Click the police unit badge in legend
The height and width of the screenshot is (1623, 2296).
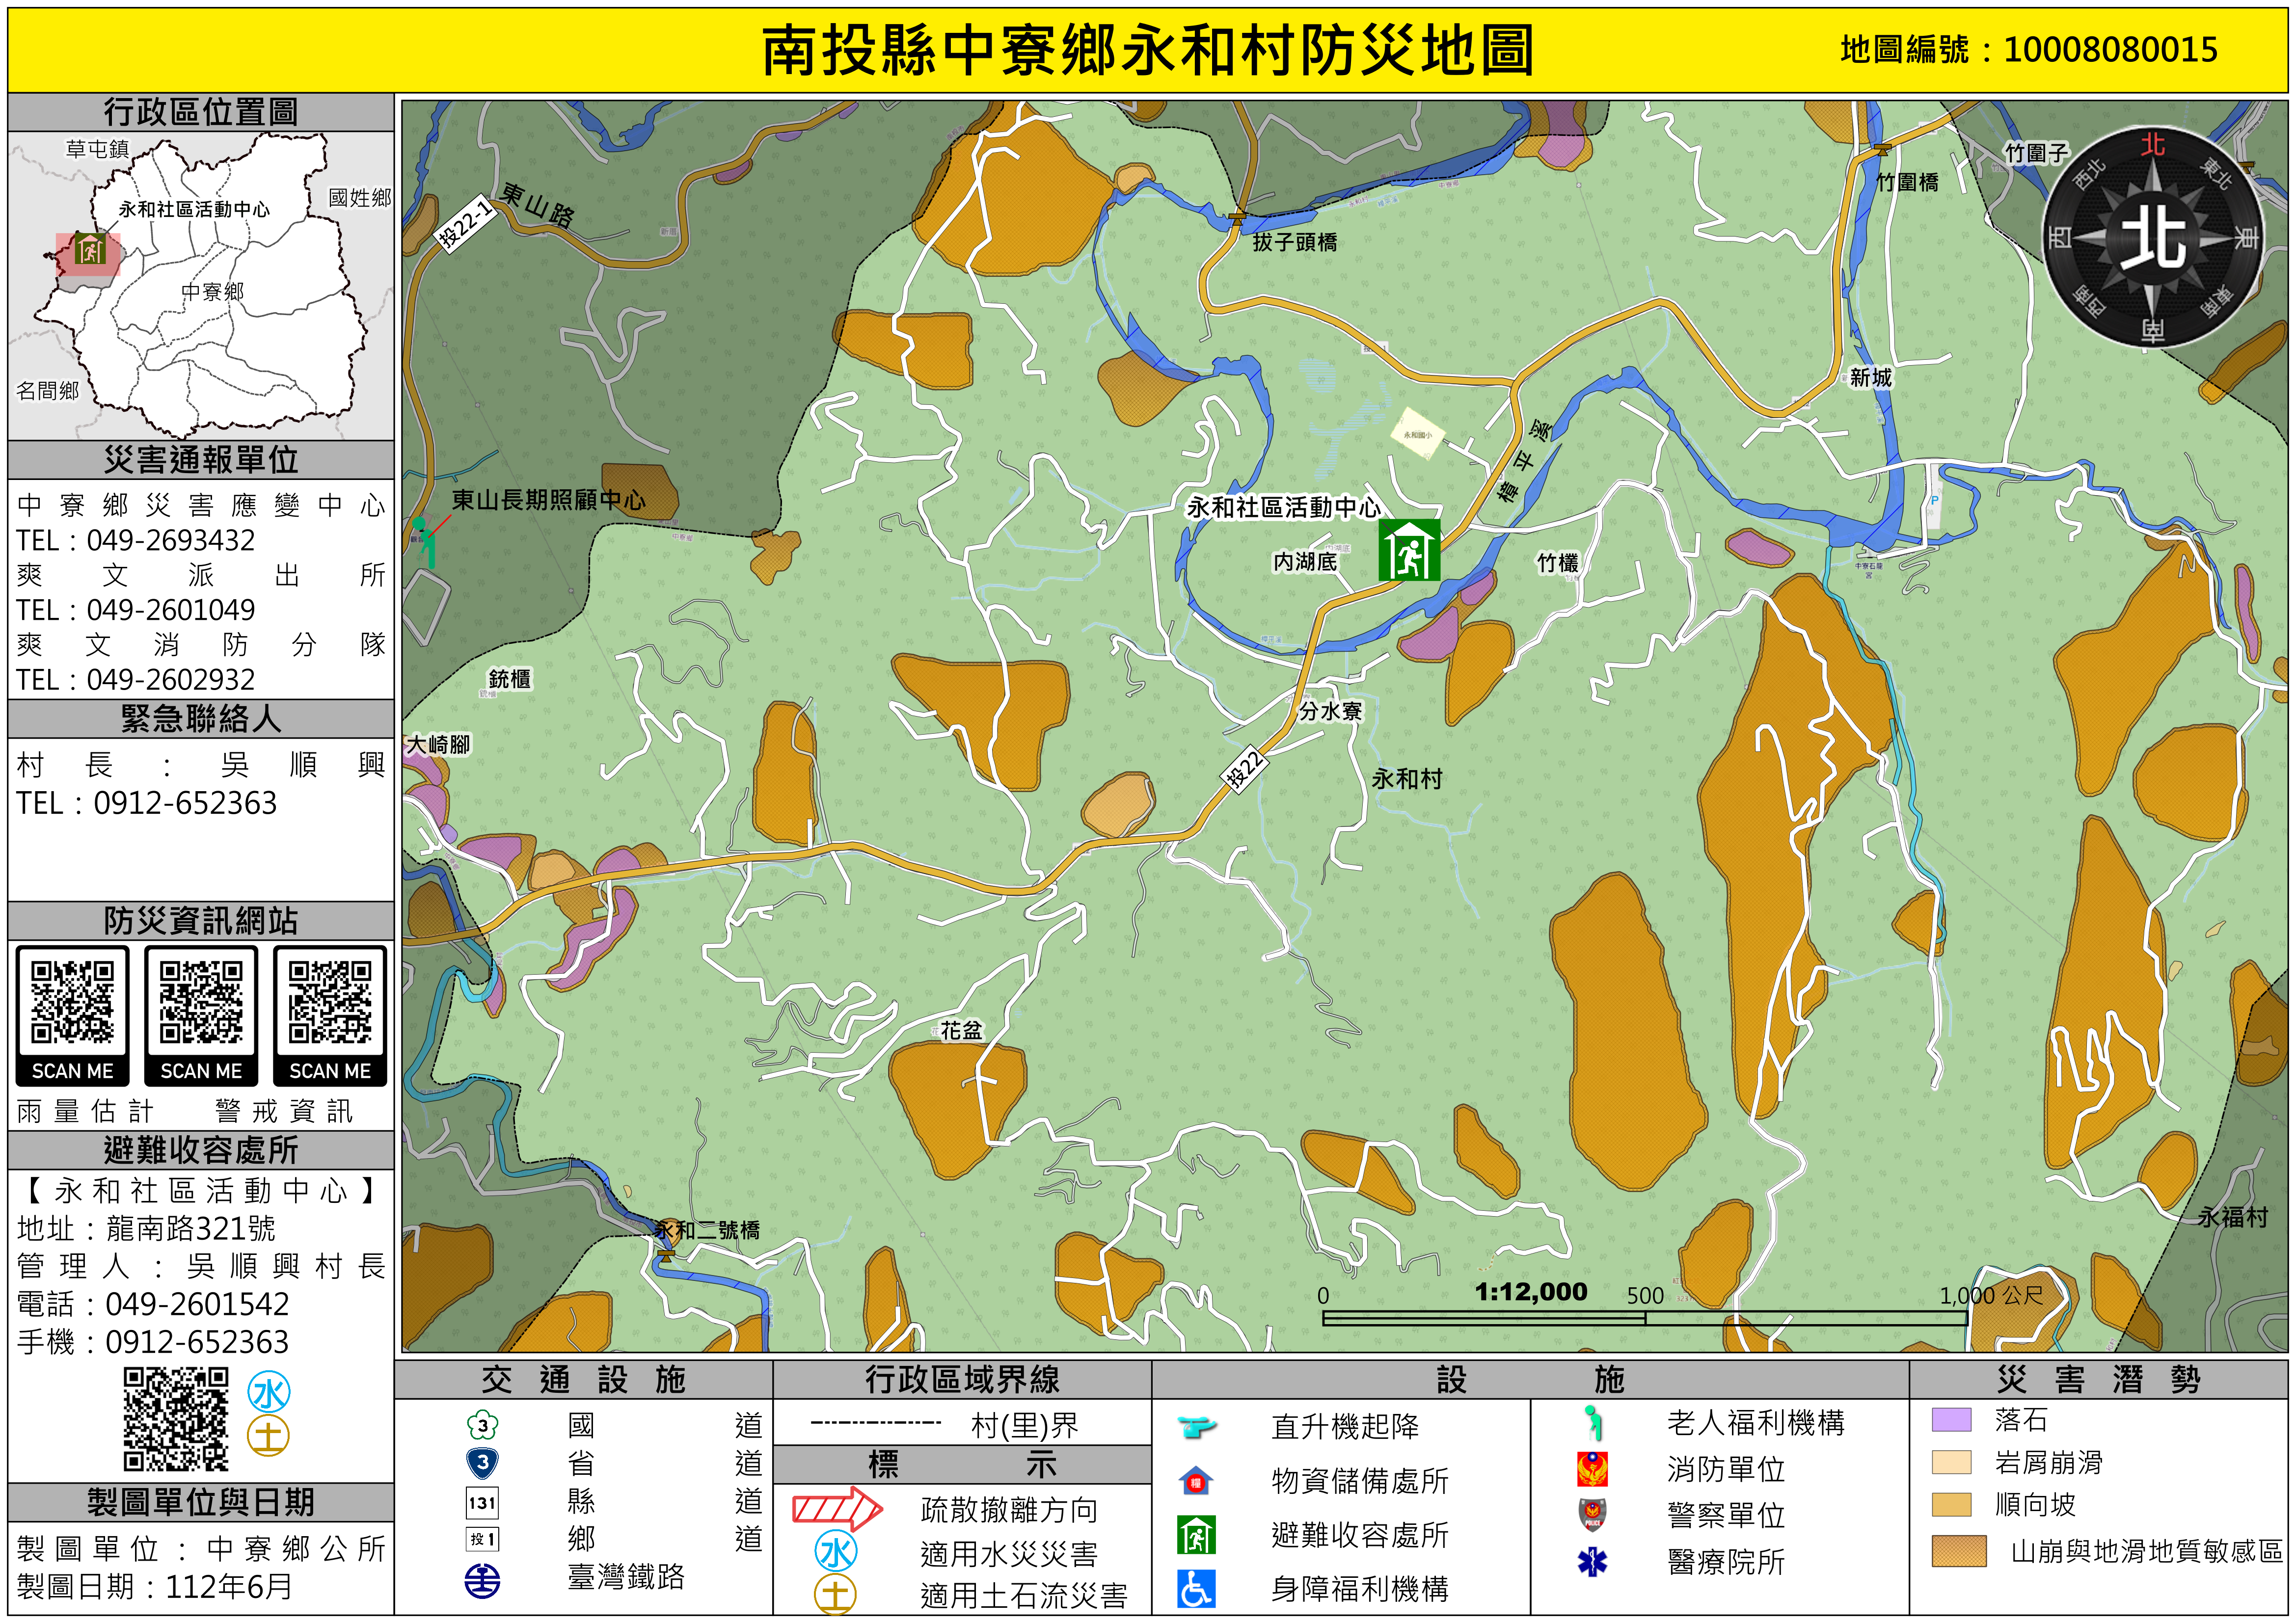coord(1592,1515)
